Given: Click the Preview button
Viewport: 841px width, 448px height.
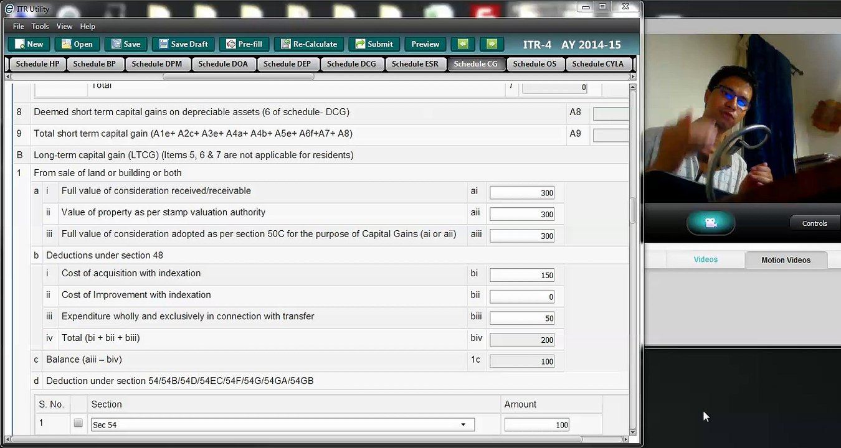Looking at the screenshot, I should pyautogui.click(x=425, y=44).
